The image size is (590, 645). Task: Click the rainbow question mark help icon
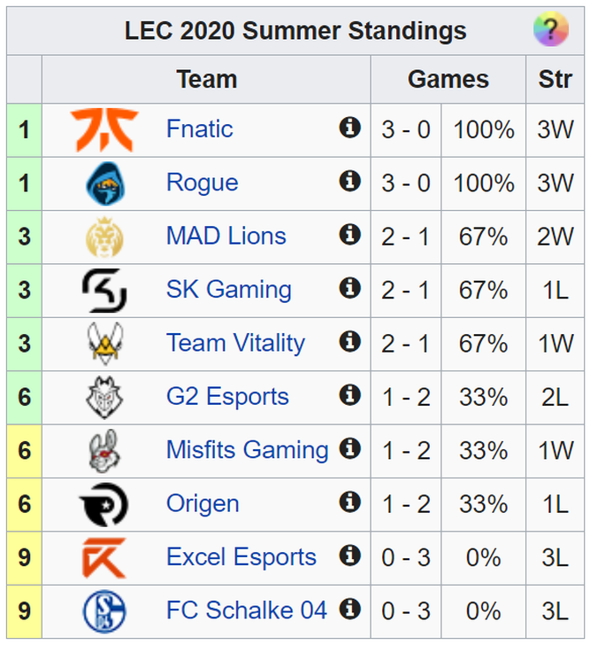tap(550, 28)
